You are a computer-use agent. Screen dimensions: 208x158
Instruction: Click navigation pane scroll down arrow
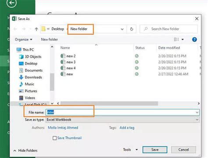[x=52, y=103]
